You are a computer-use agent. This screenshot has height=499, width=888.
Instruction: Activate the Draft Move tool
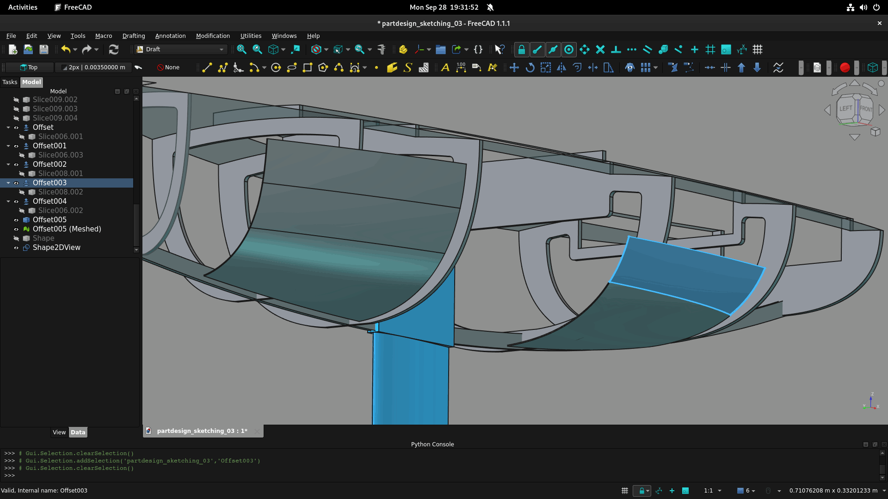coord(514,67)
